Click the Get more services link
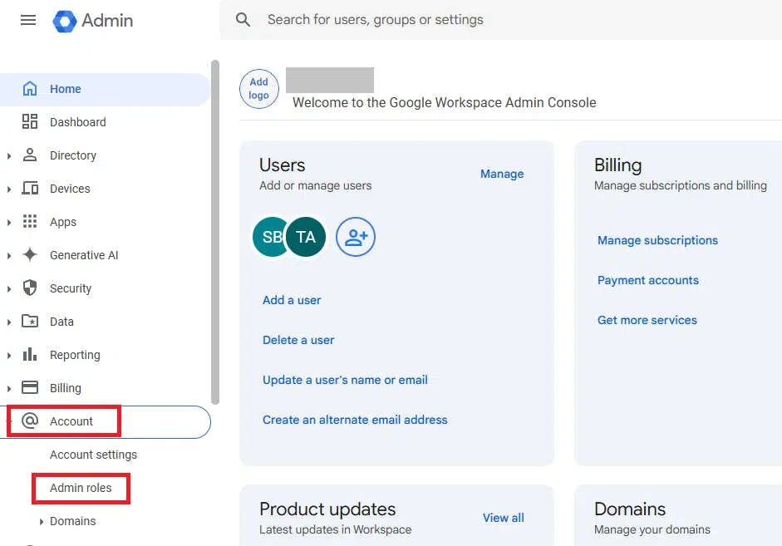The height and width of the screenshot is (546, 782). tap(647, 320)
